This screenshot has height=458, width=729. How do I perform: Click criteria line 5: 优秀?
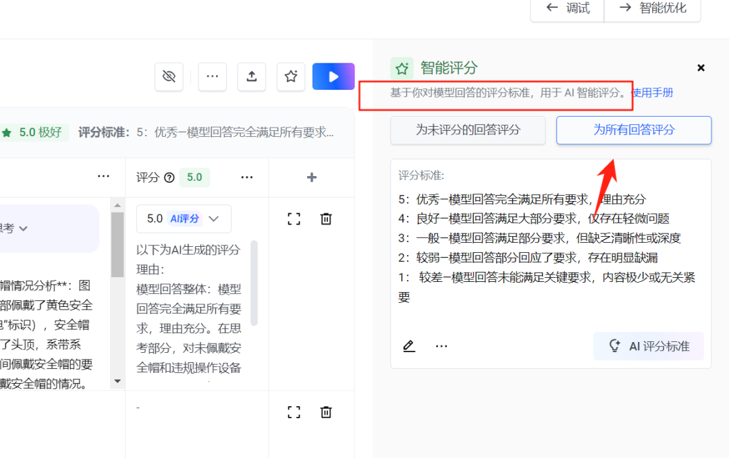point(522,200)
